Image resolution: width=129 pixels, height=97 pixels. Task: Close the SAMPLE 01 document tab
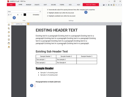point(26,24)
